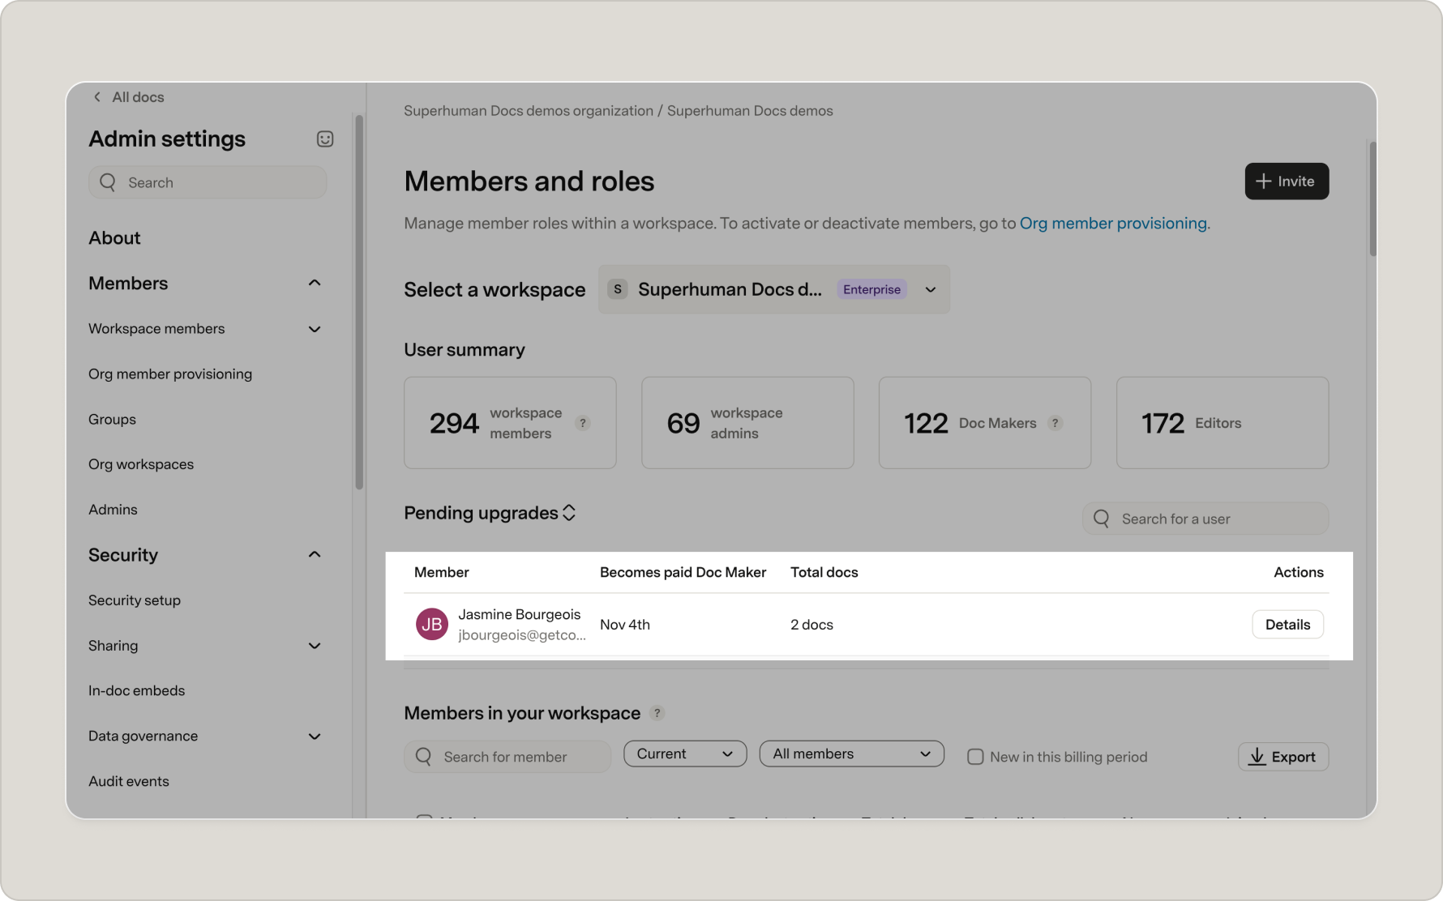Open In-doc embeds settings
This screenshot has height=901, width=1443.
tap(136, 691)
